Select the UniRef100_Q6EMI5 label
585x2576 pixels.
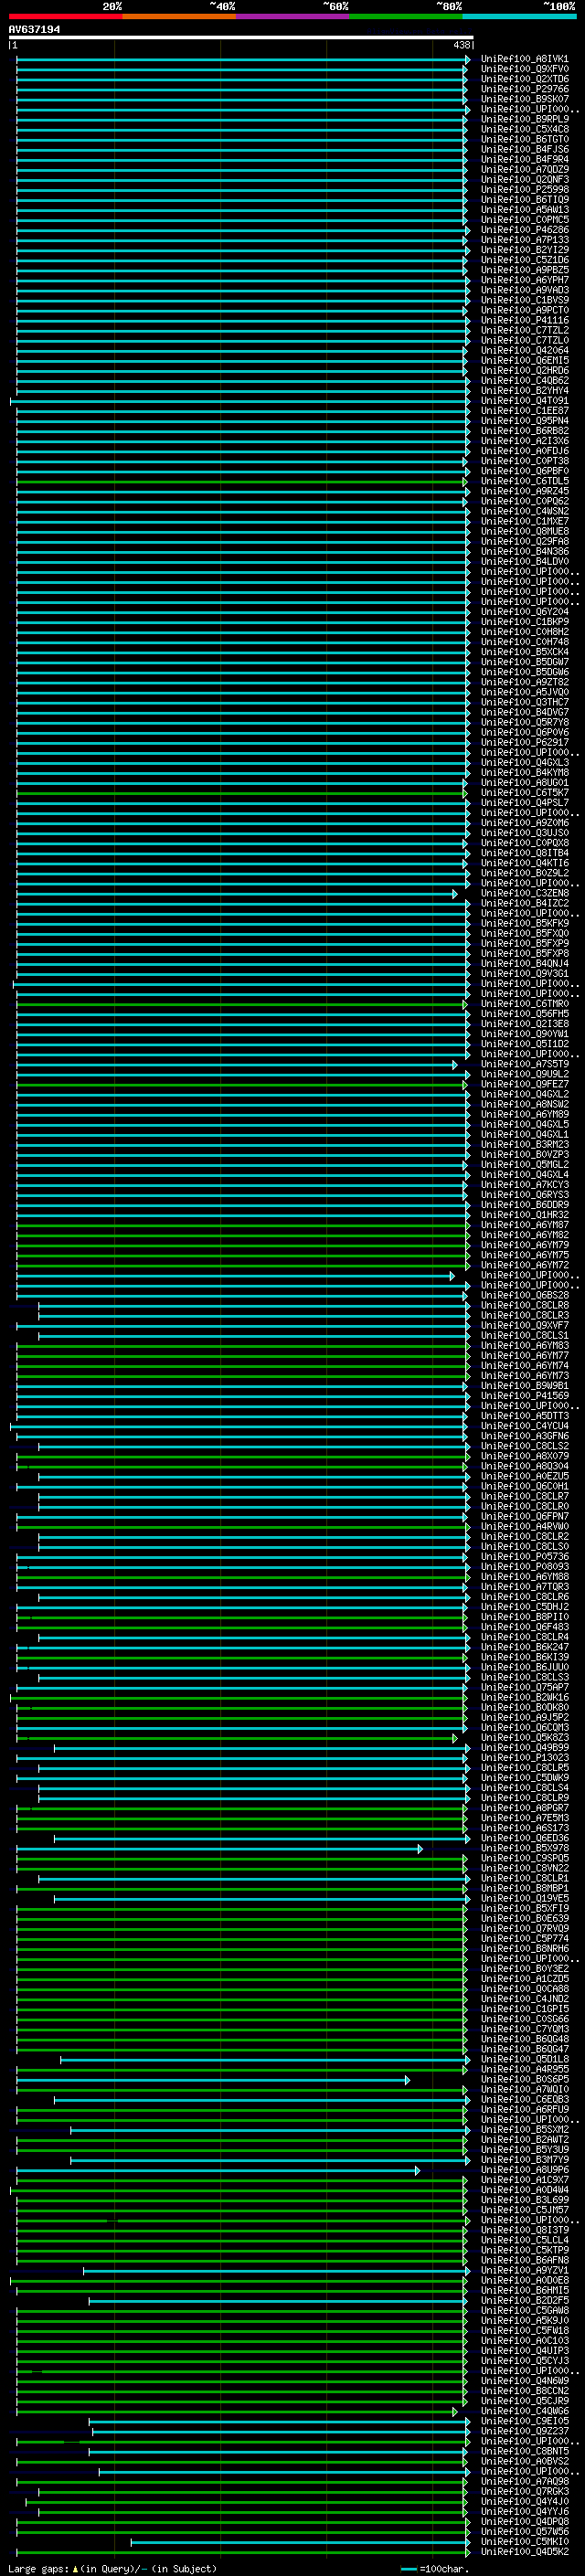[524, 360]
